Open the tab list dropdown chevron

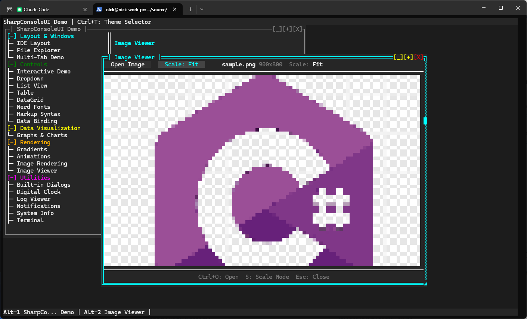tap(201, 9)
